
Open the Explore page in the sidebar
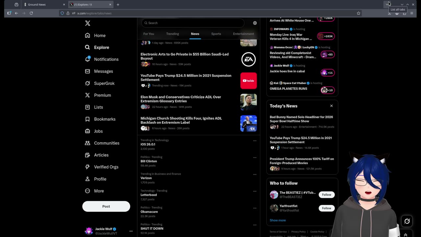pos(97,47)
